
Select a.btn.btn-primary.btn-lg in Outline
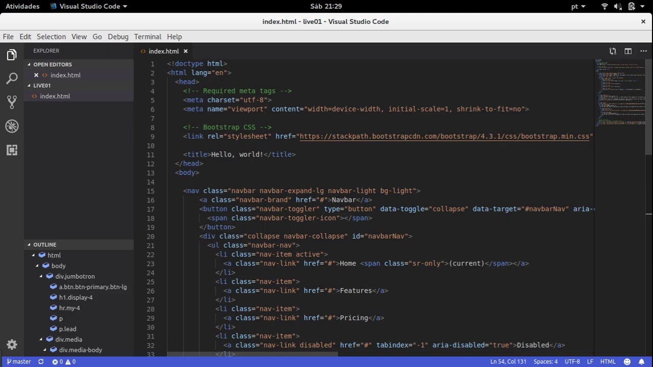coord(93,287)
